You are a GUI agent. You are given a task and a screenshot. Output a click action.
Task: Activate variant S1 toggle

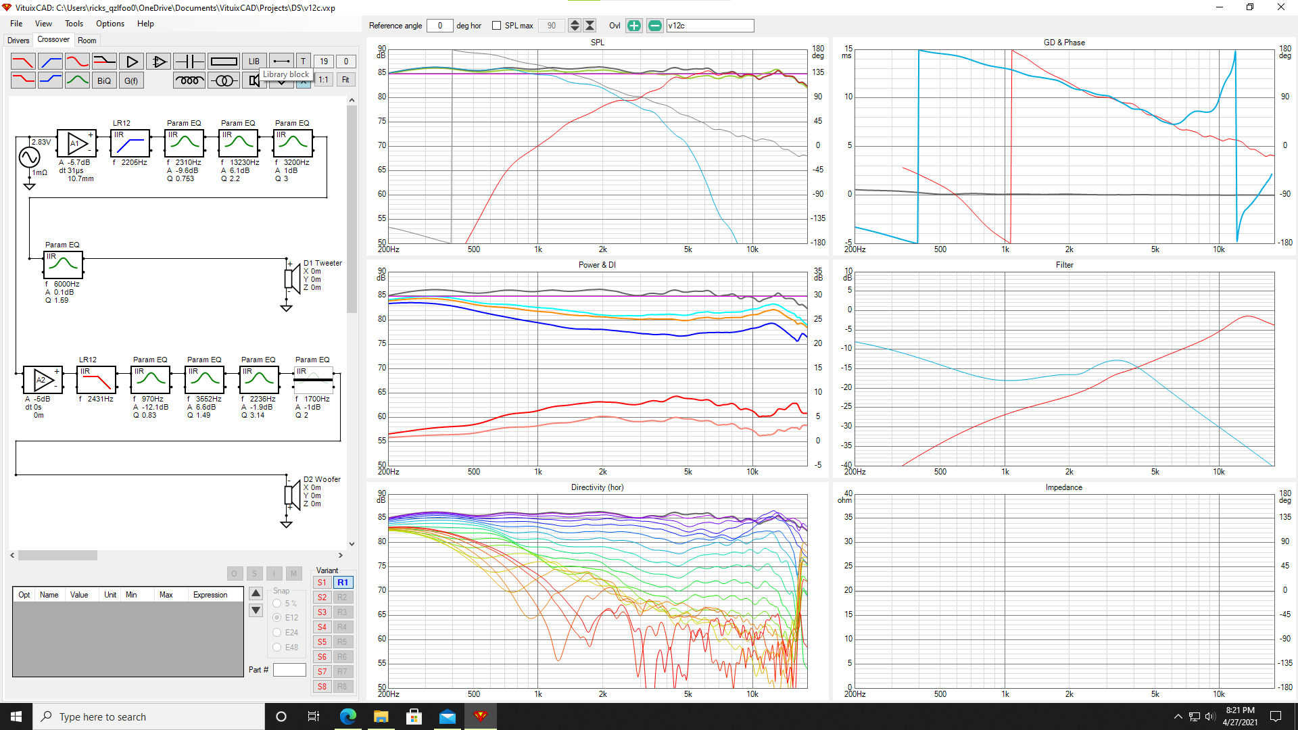322,583
